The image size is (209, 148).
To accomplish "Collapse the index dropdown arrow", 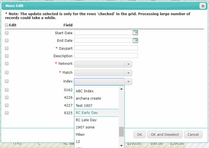I will pos(128,81).
